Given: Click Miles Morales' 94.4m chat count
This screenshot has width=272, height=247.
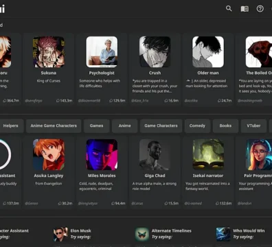Looking at the screenshot, I should 118,203.
